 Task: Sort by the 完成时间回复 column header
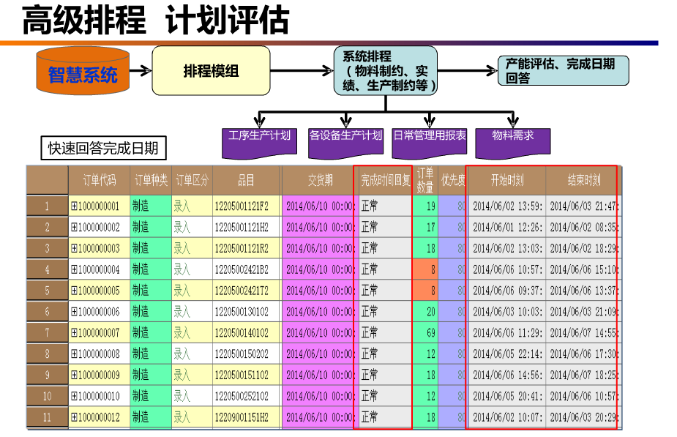(x=384, y=181)
